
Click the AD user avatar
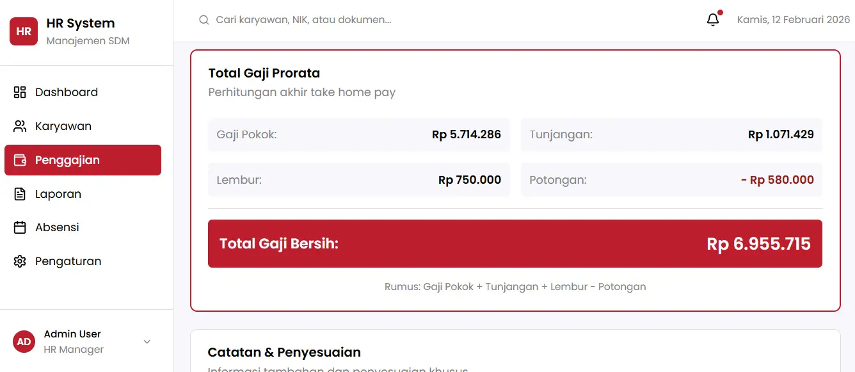(24, 341)
